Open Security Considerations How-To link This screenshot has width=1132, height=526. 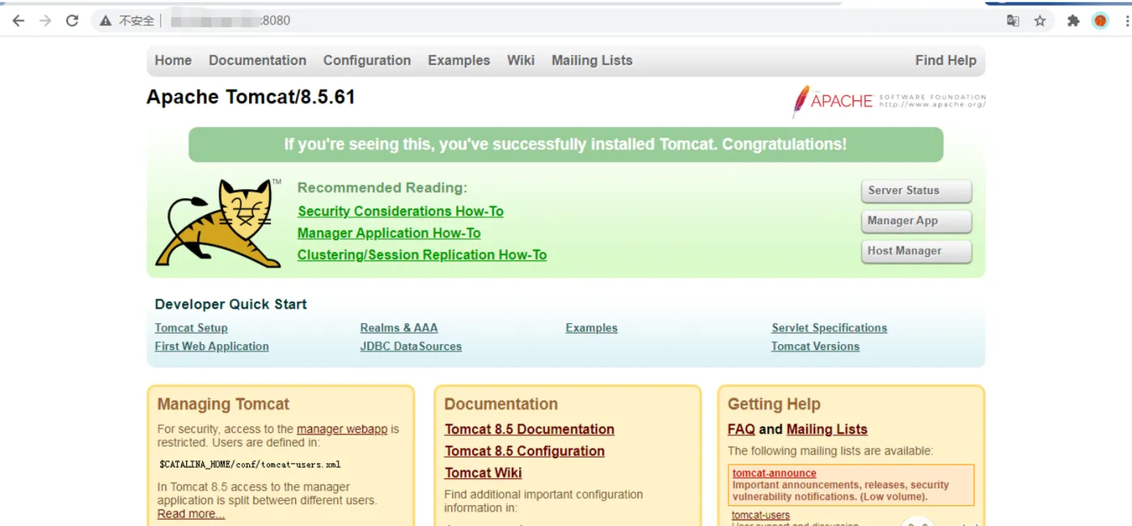click(400, 212)
